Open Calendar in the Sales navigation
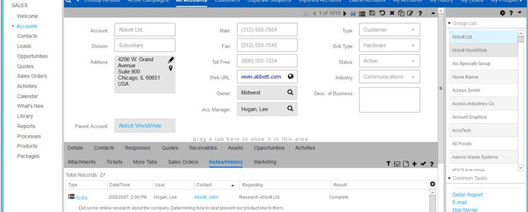528x212 pixels. tap(28, 96)
